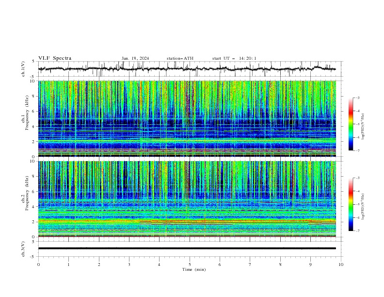Click the time axis tick label "9"
This screenshot has height=297, width=384.
(x=310, y=264)
